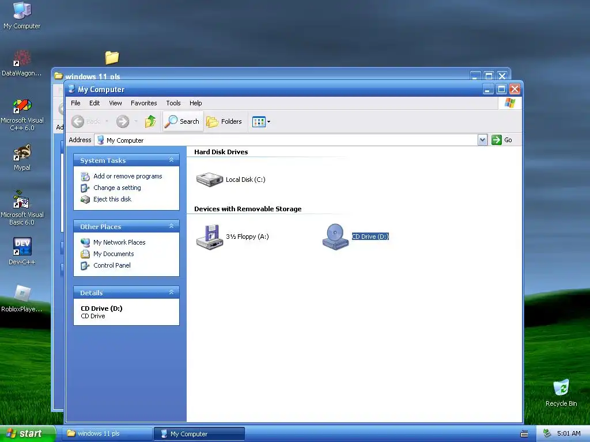
Task: Click the 3½ Floppy (A:) label
Action: point(247,237)
